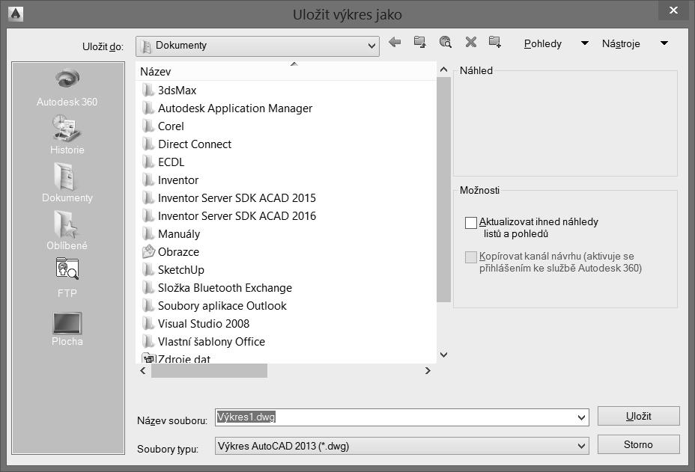The width and height of the screenshot is (695, 472).
Task: Enable Aktualizovat ihned náhledy checkbox
Action: click(471, 222)
